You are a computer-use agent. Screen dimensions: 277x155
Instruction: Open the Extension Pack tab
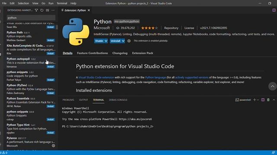142,53
